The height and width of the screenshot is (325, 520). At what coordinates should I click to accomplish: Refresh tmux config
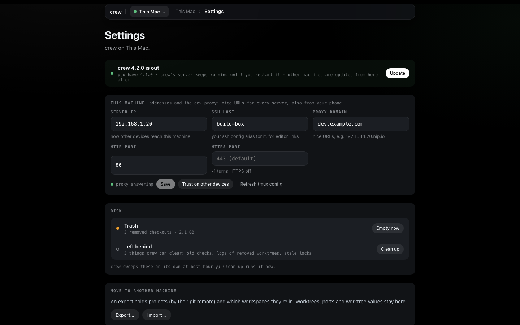(261, 184)
